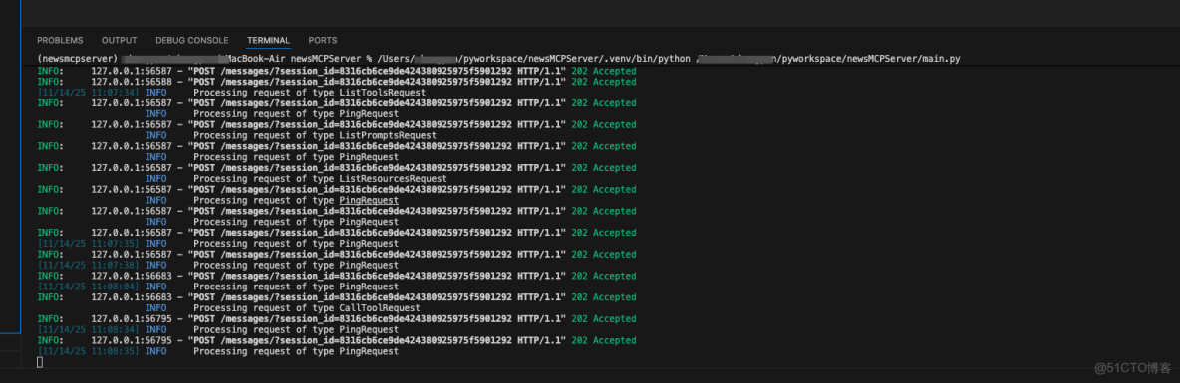The width and height of the screenshot is (1180, 383).
Task: Open the OUTPUT tab
Action: [120, 41]
